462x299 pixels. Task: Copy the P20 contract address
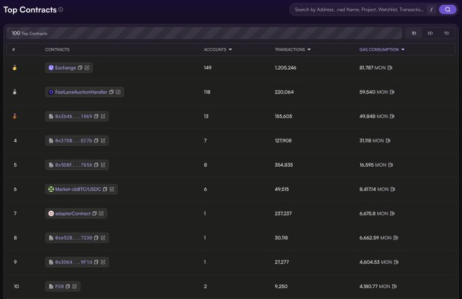[68, 286]
